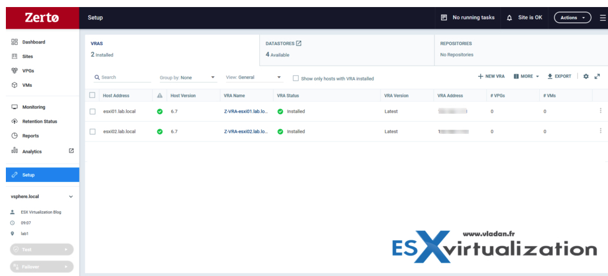Image resolution: width=608 pixels, height=276 pixels.
Task: Click the # VMs column header
Action: point(549,96)
